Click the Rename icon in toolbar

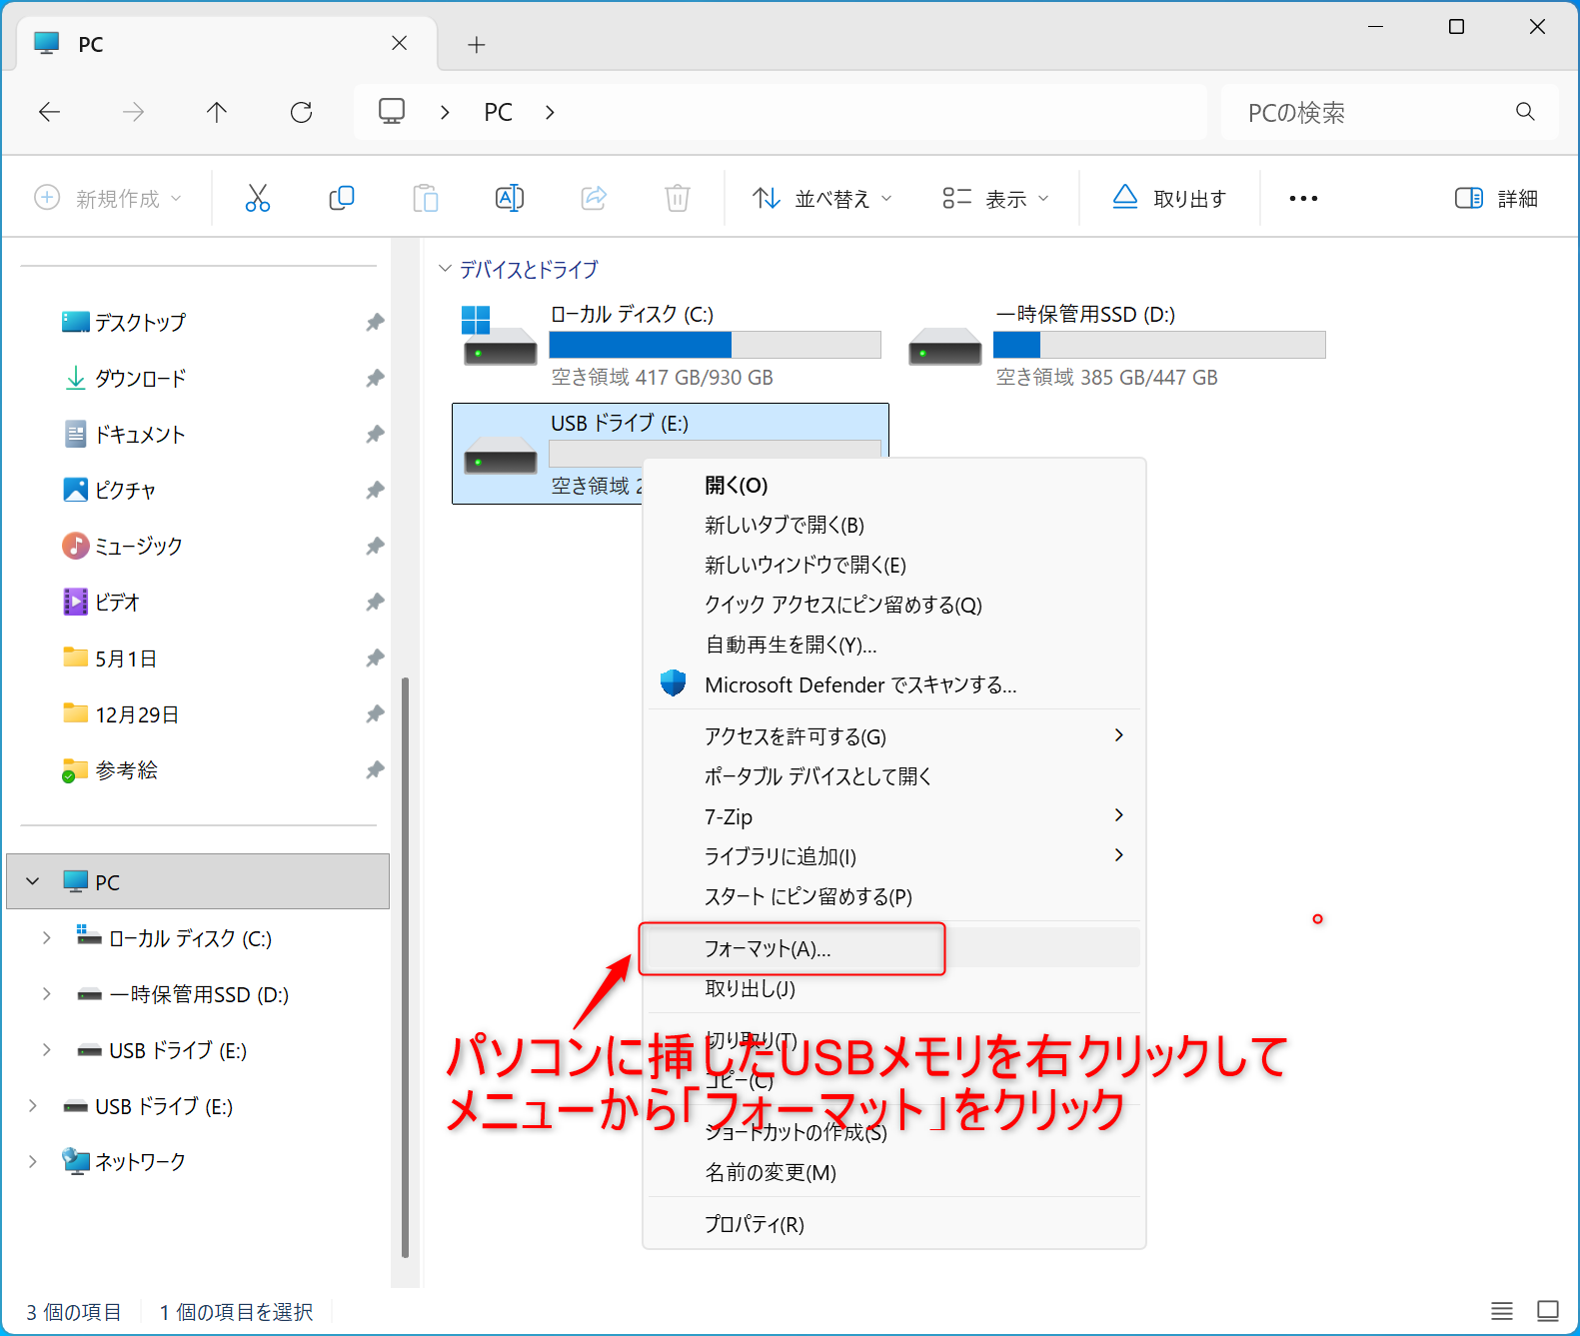[510, 198]
